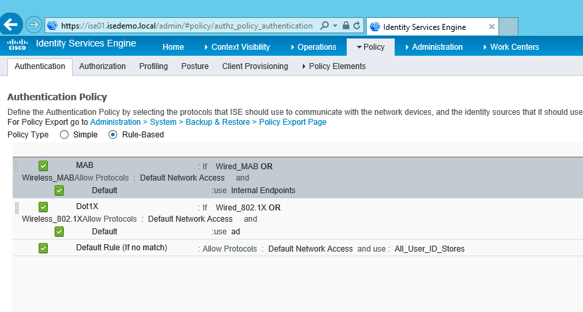This screenshot has width=583, height=312.
Task: Click the All_User_ID_Stores identity source
Action: point(429,249)
